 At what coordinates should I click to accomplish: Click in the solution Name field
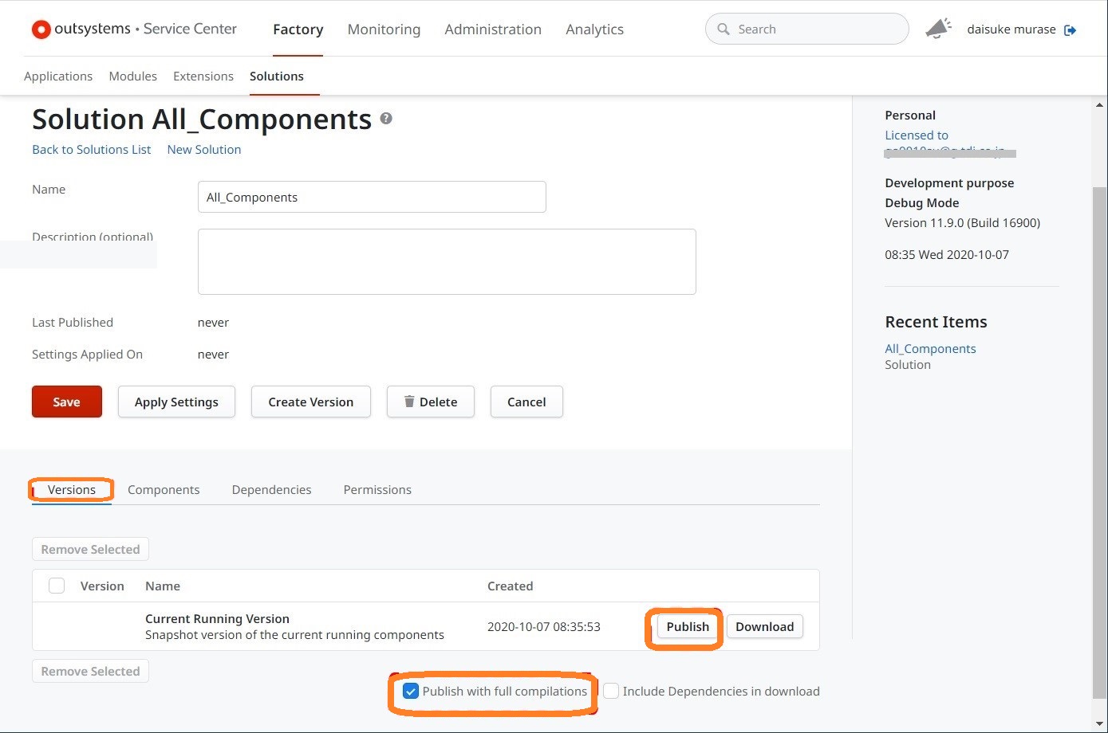(371, 198)
